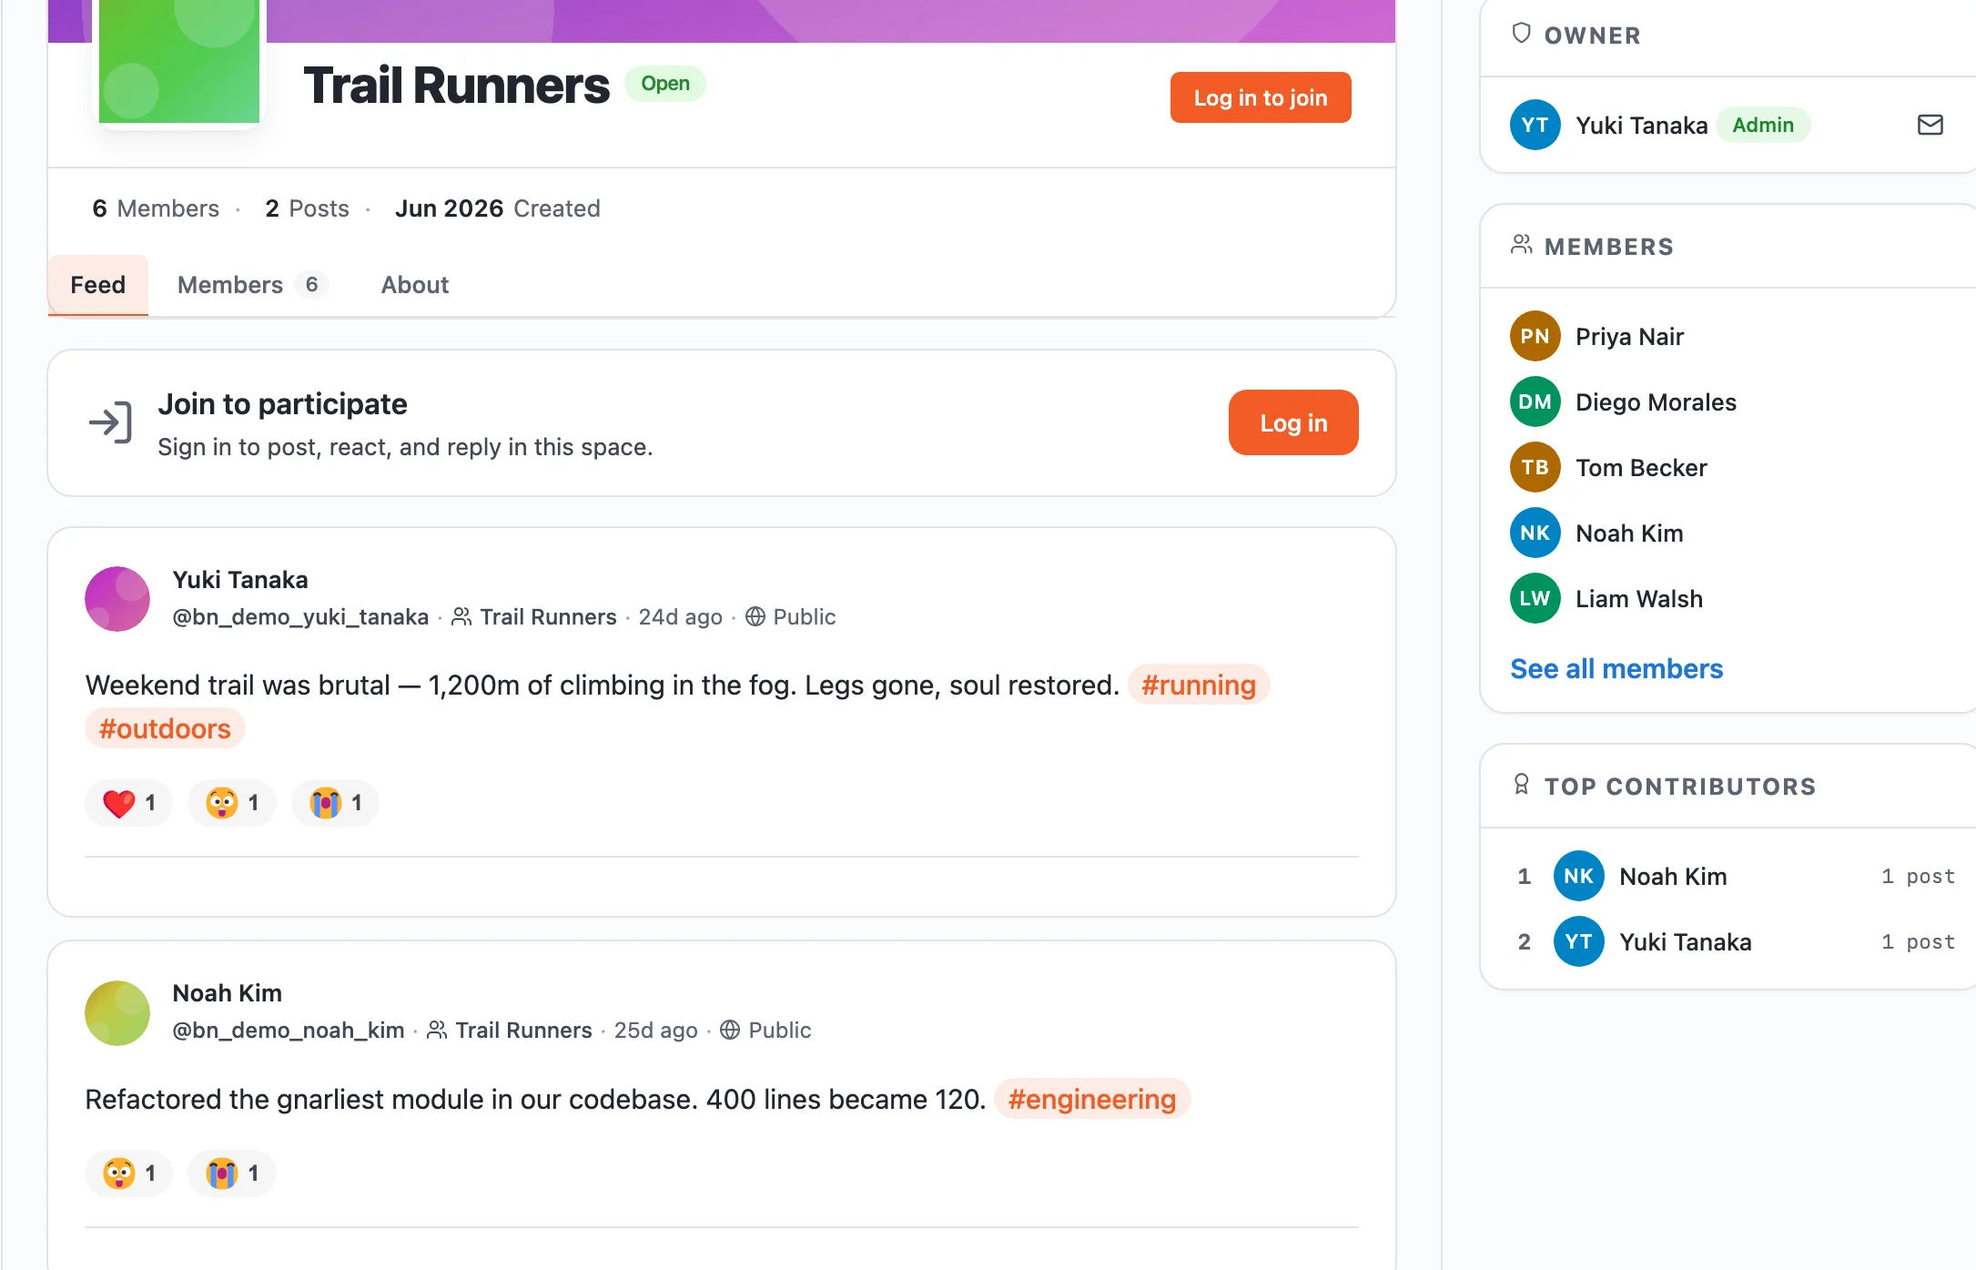Click Noah Kim author name on post

point(228,993)
